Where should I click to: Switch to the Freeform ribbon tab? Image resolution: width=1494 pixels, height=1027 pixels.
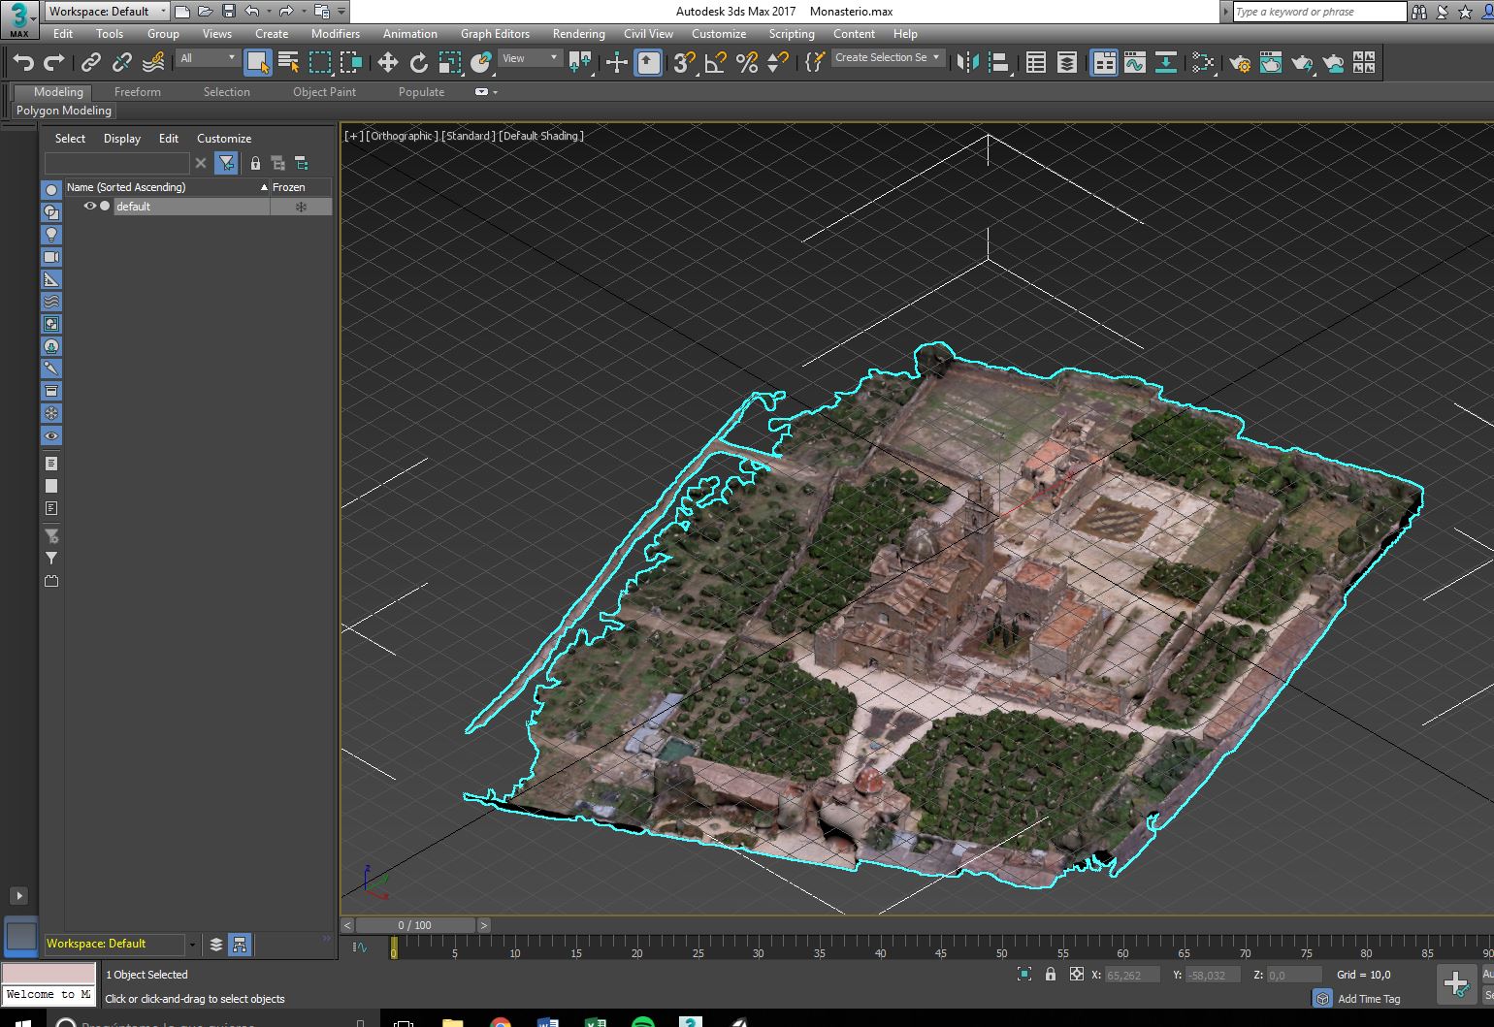tap(138, 92)
